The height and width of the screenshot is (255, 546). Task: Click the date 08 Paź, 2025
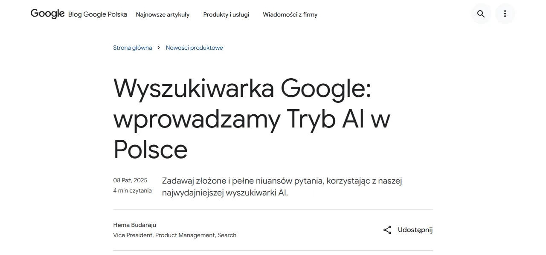coord(130,180)
